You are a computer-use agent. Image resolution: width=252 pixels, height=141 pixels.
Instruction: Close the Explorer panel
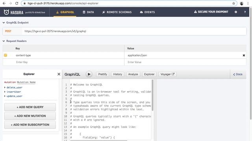[59, 74]
